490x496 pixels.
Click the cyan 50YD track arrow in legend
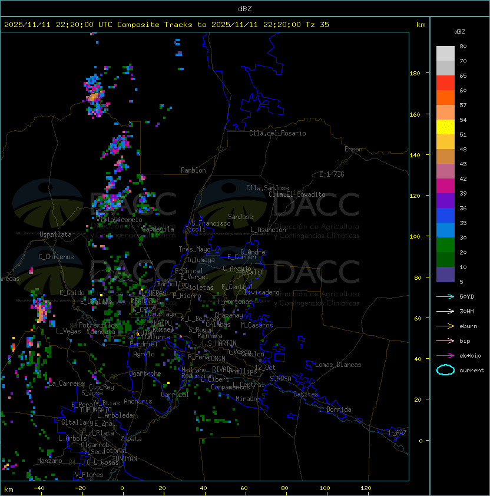(x=445, y=297)
